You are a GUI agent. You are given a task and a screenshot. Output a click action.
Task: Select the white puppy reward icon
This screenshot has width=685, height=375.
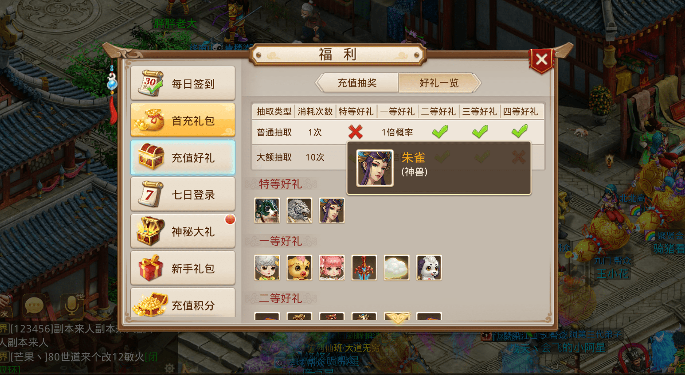click(429, 267)
